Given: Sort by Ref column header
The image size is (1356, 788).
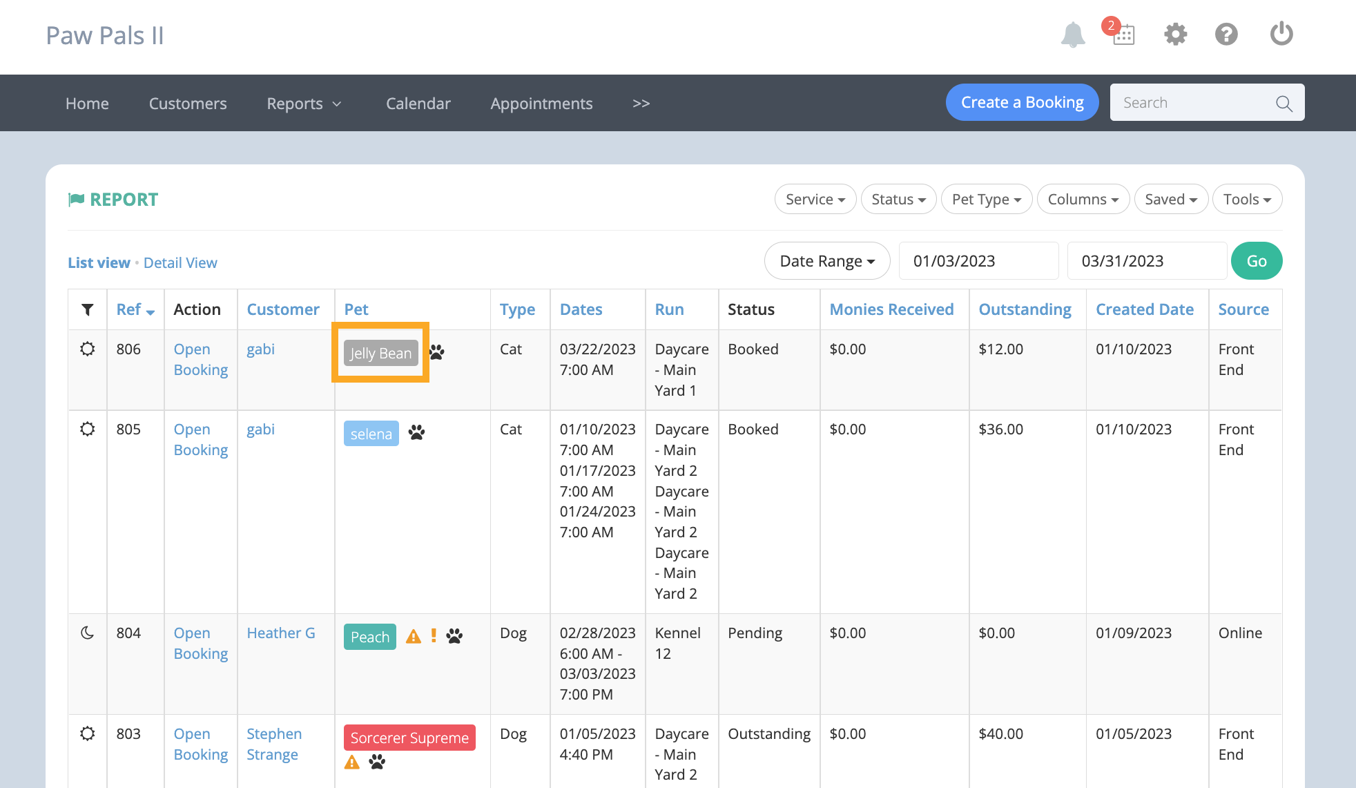Looking at the screenshot, I should click(x=135, y=309).
